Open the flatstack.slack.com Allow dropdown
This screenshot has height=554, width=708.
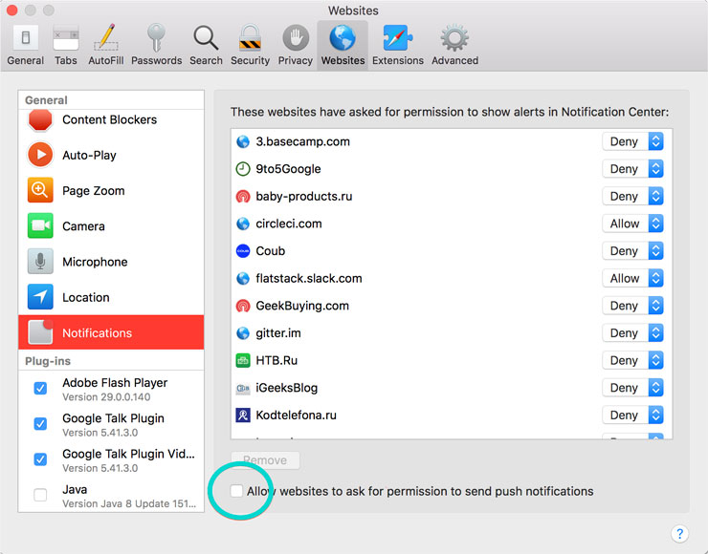632,279
